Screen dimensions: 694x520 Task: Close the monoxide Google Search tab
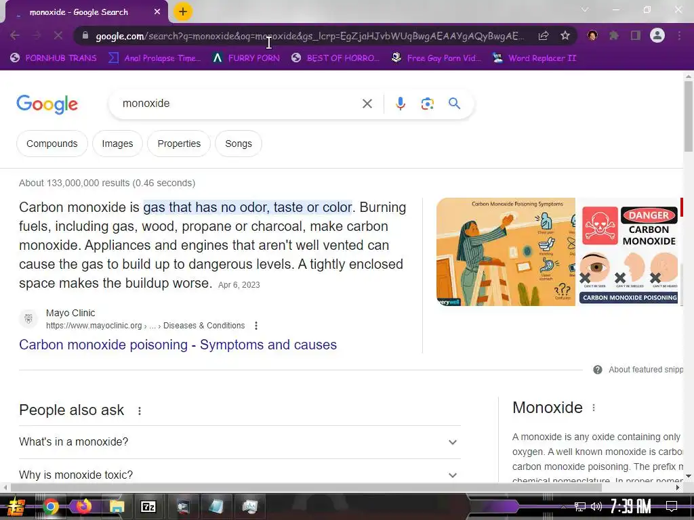click(x=157, y=12)
